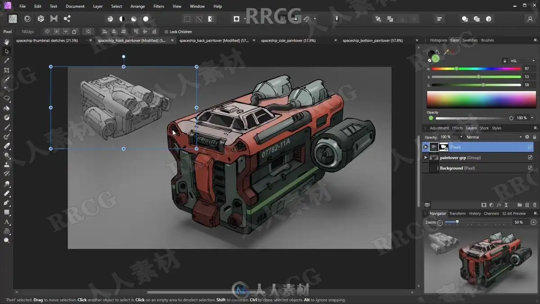Open the color Opacity percentage dropdown

532,118
